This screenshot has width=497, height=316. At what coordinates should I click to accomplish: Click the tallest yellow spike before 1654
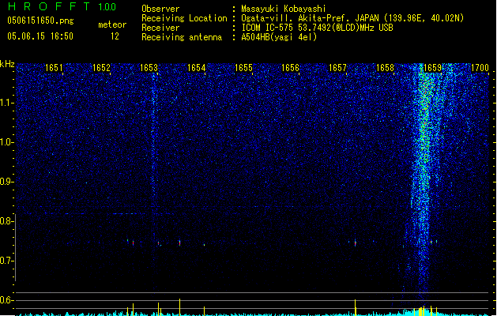(x=179, y=307)
